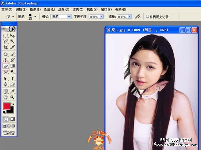Select the Type tool

point(12,78)
